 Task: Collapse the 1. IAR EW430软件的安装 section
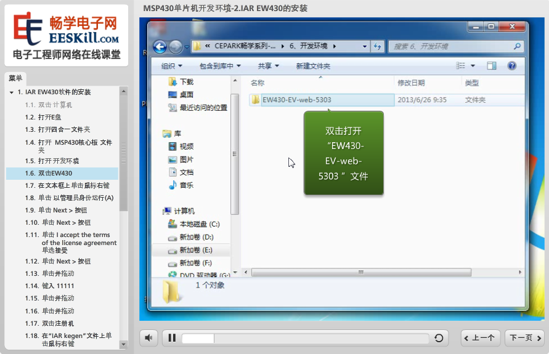tap(12, 92)
